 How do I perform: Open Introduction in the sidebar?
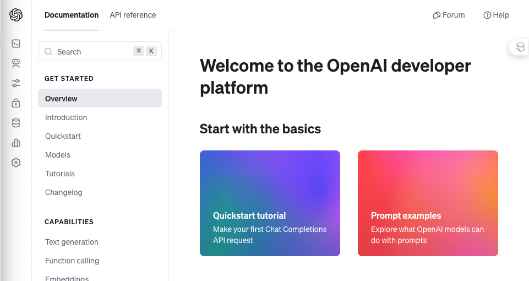point(66,117)
